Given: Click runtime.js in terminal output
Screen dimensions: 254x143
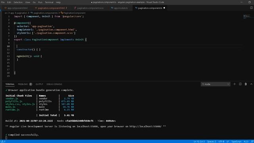Looking at the screenshot, I should click(12, 110).
